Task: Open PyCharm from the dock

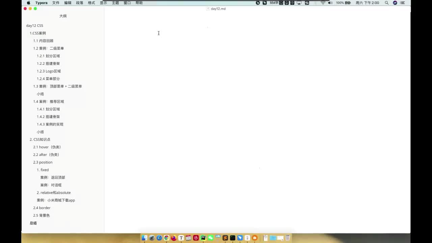Action: click(x=203, y=238)
